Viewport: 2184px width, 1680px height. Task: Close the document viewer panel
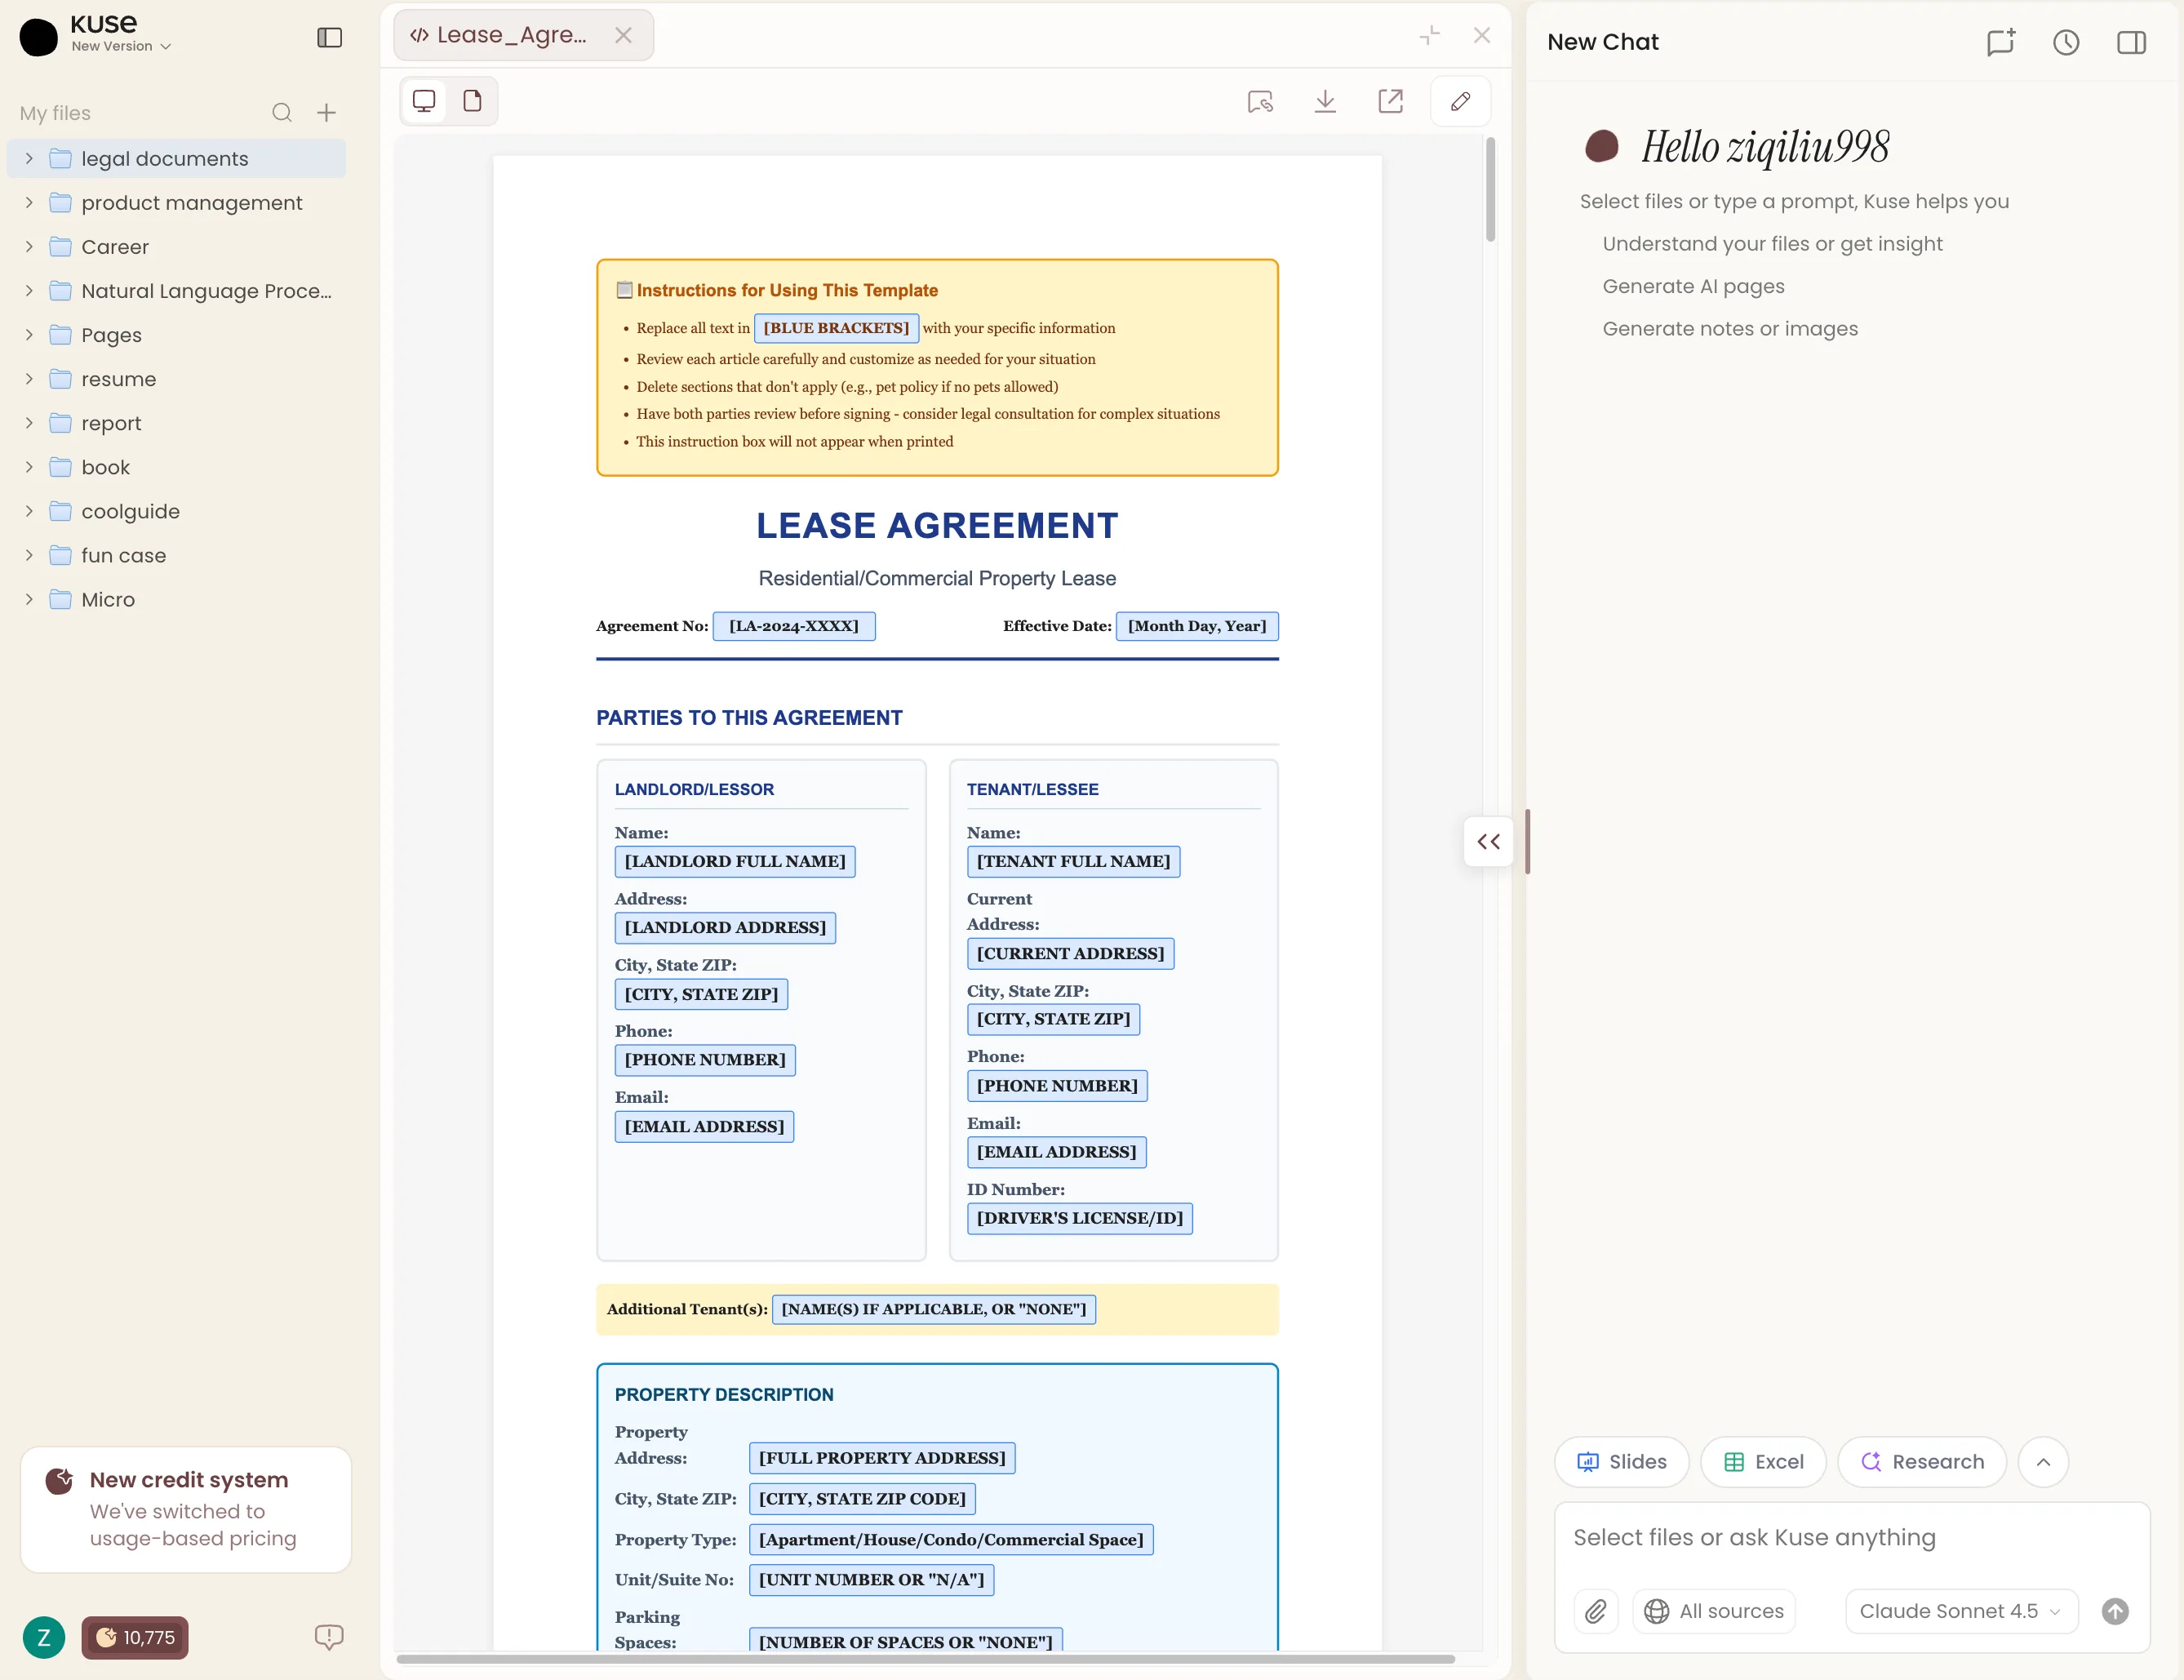coord(1481,36)
